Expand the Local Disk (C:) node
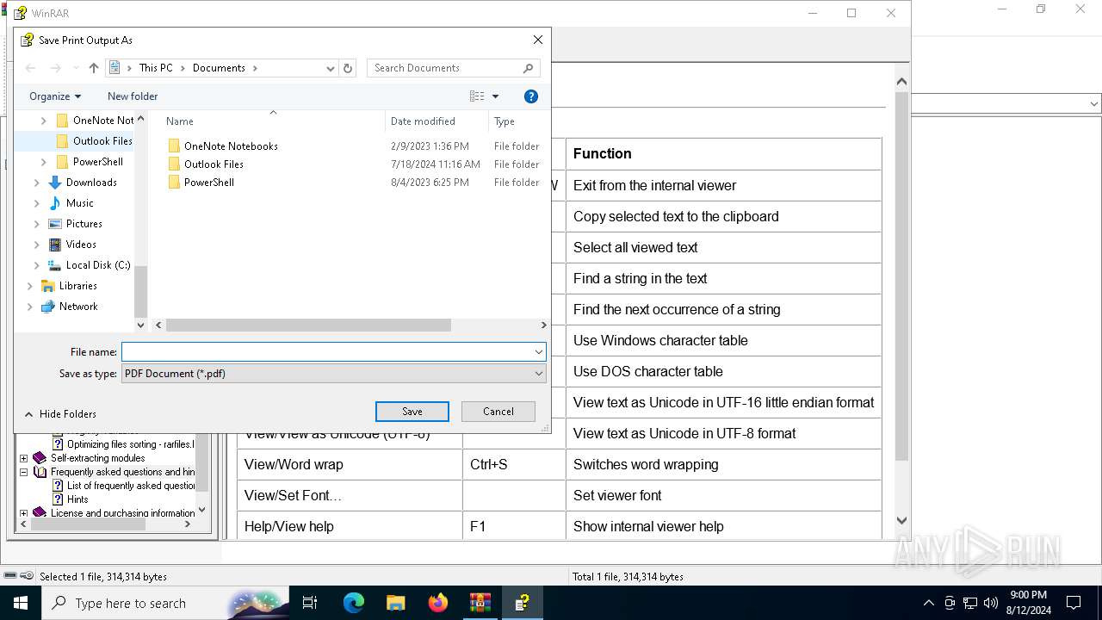 click(37, 265)
